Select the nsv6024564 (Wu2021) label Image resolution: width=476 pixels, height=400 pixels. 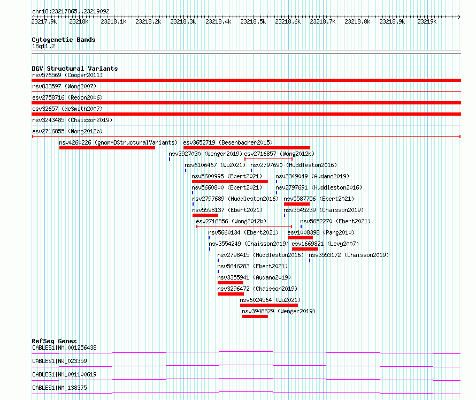270,300
